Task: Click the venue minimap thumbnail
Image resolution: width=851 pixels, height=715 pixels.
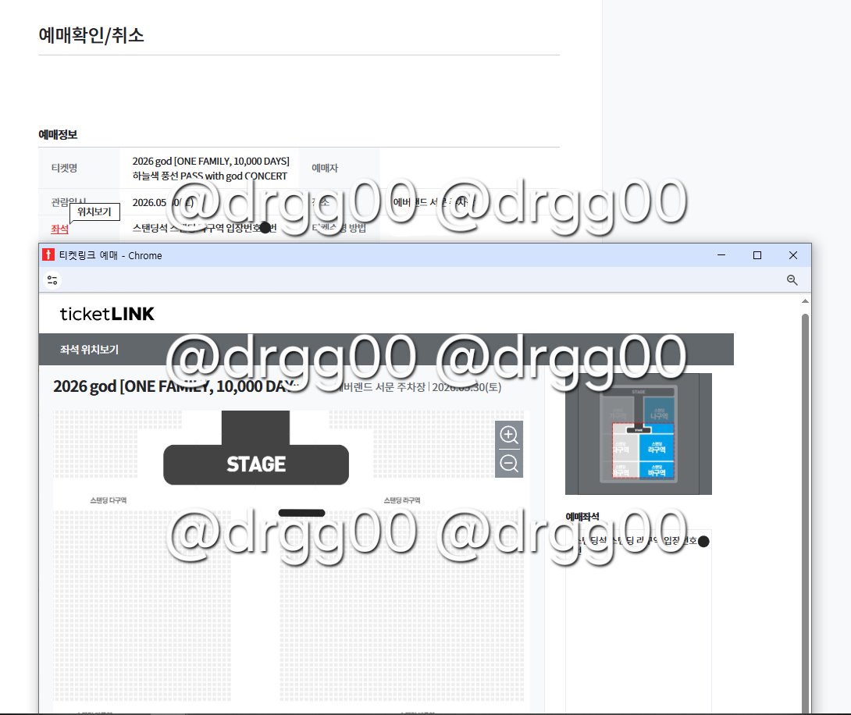Action: [x=639, y=434]
